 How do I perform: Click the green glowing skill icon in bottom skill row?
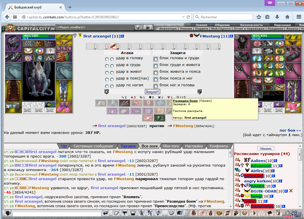(x=160, y=118)
